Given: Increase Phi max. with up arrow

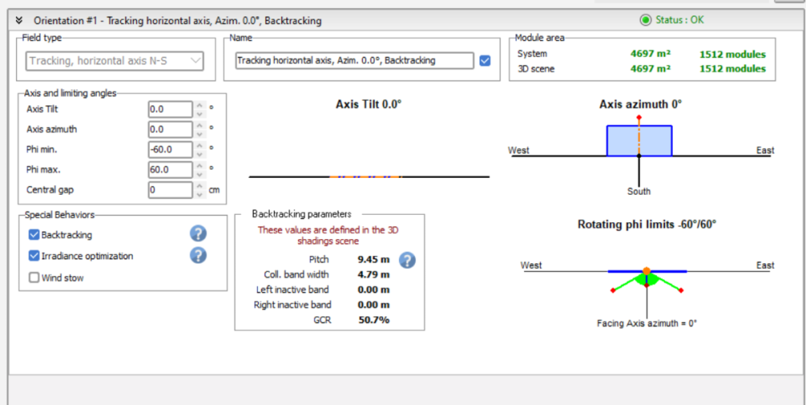Looking at the screenshot, I should (x=199, y=166).
